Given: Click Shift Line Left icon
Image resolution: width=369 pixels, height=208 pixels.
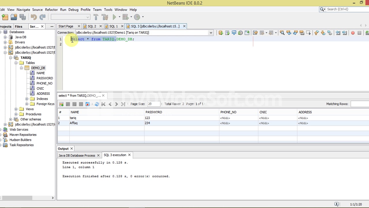Looking at the screenshot, I should pos(338,33).
